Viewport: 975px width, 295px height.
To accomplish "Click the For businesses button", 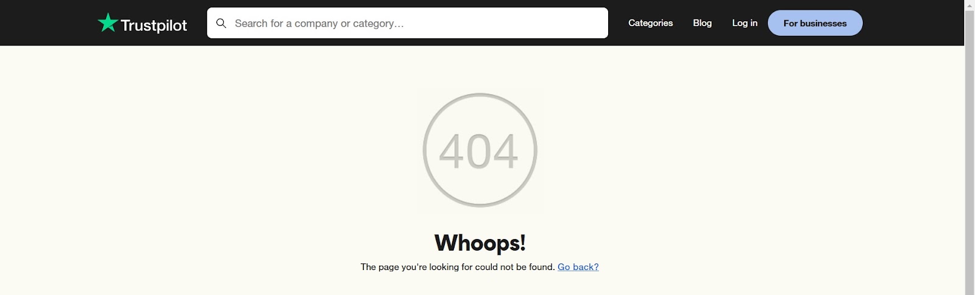I will coord(815,23).
